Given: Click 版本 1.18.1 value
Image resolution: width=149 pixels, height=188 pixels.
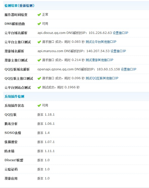Looking at the screenshot, I should 46,115.
